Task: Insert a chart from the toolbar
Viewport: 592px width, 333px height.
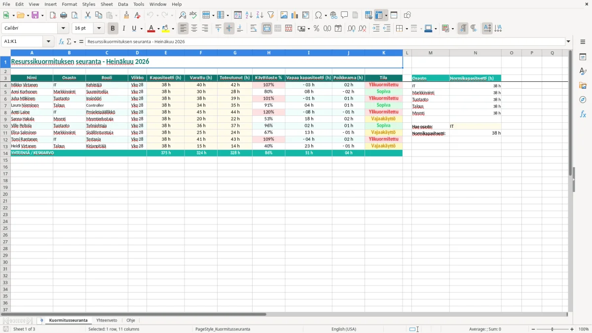Action: (295, 15)
